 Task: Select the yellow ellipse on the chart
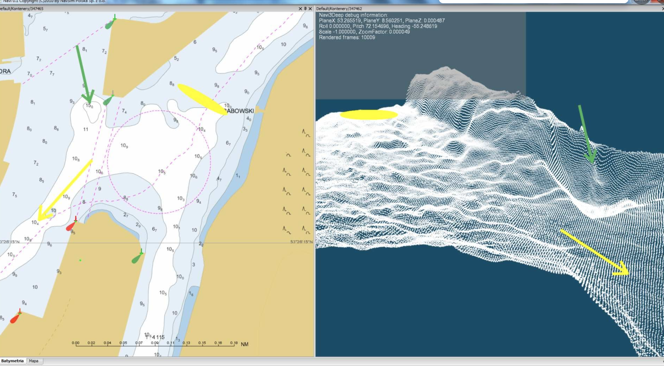pyautogui.click(x=202, y=99)
